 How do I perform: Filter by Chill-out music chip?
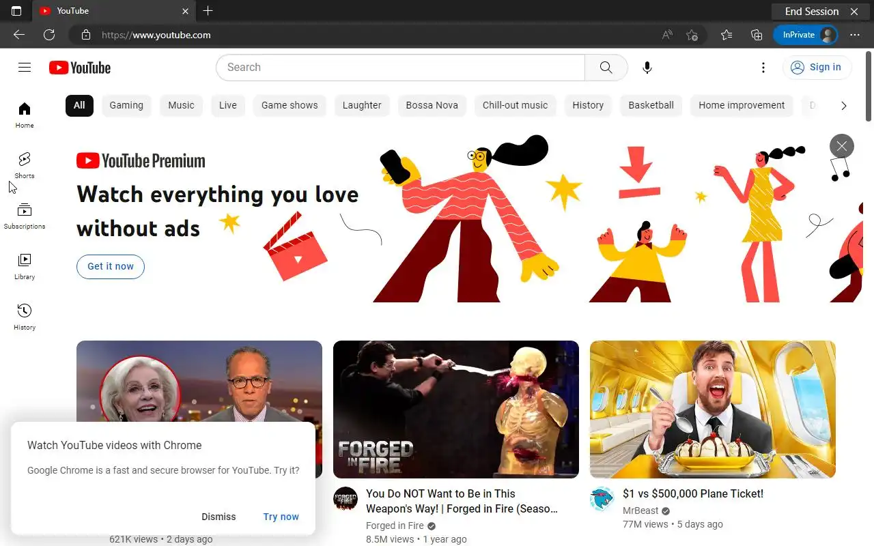point(516,105)
